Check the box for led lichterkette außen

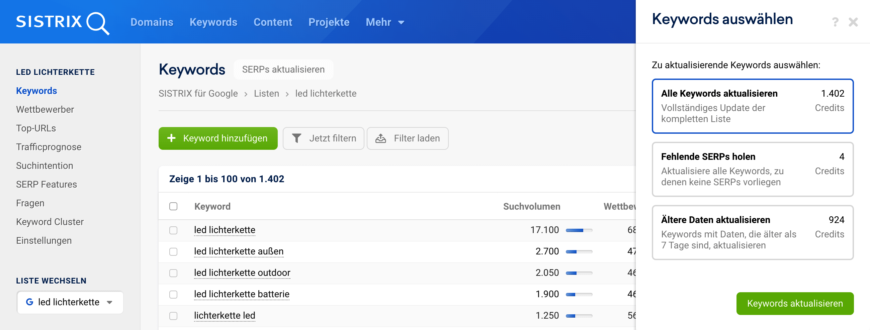173,252
